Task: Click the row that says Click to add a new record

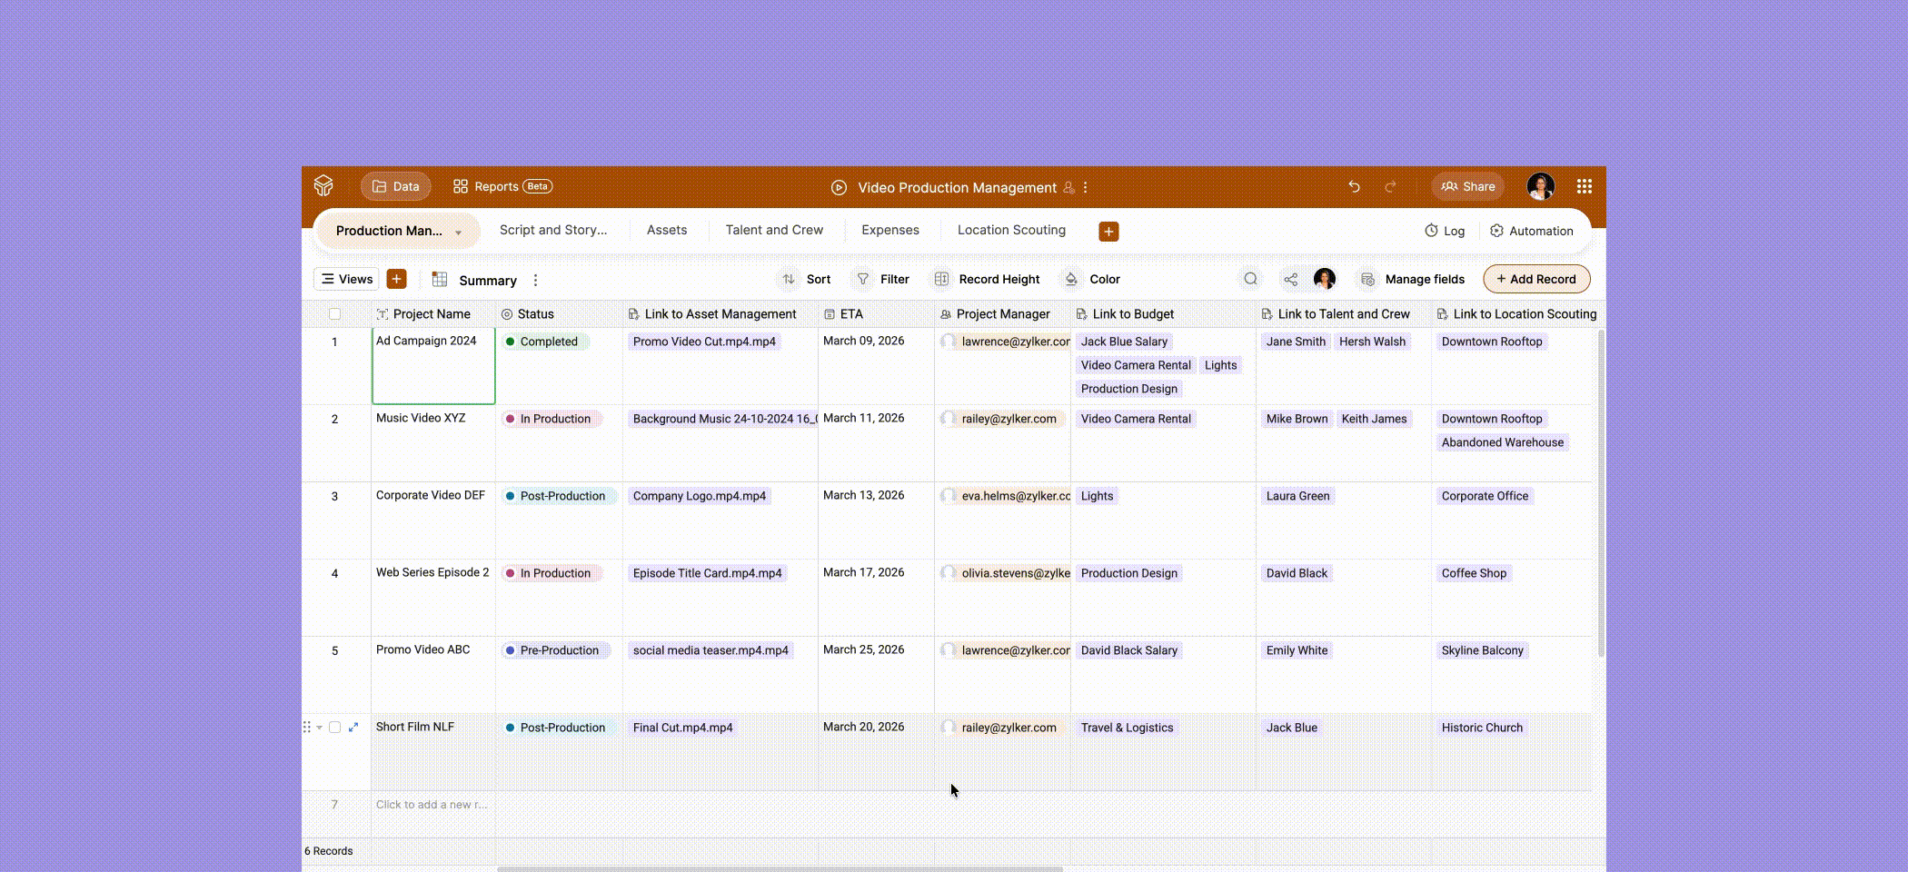Action: (432, 804)
